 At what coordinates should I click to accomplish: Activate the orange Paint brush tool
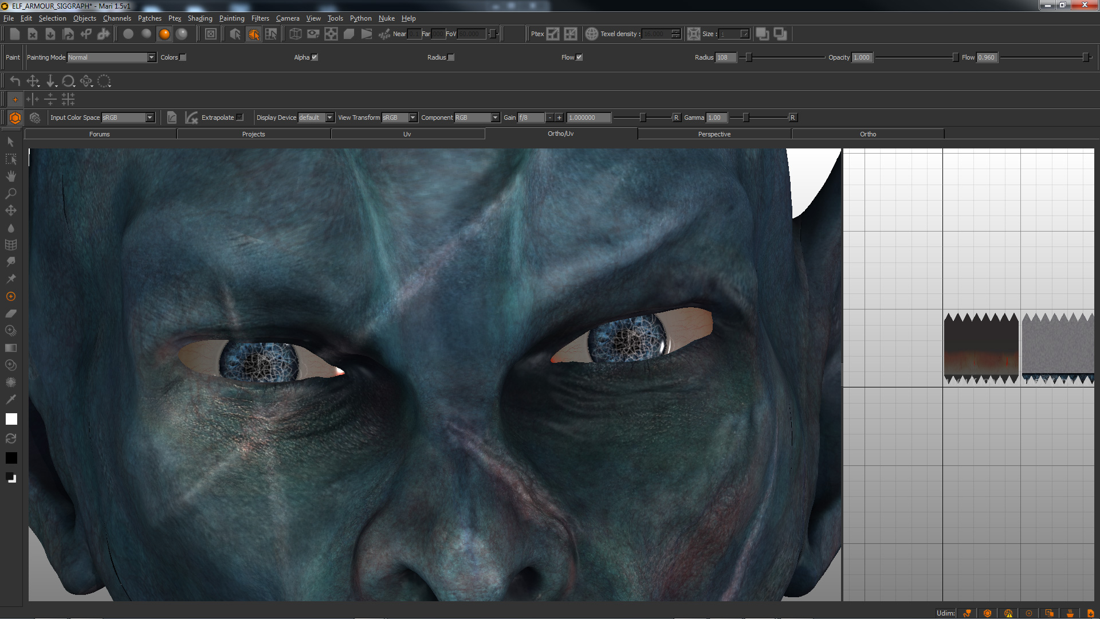[11, 296]
